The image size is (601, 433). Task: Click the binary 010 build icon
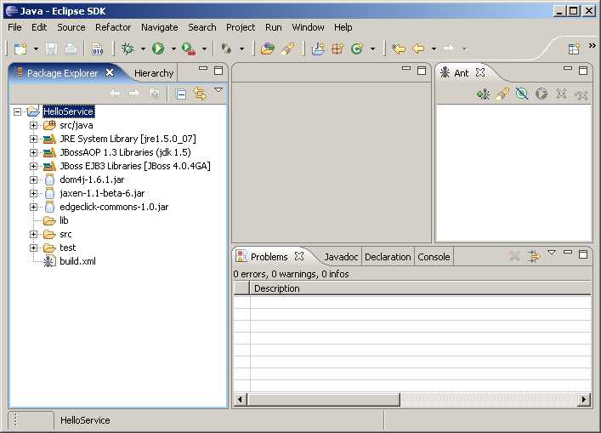(x=98, y=48)
